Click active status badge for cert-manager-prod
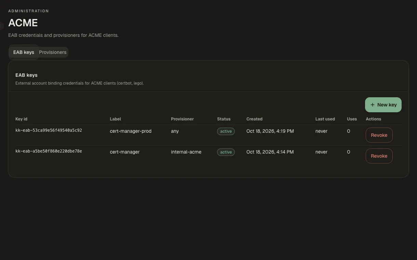Image resolution: width=417 pixels, height=260 pixels. pos(226,131)
